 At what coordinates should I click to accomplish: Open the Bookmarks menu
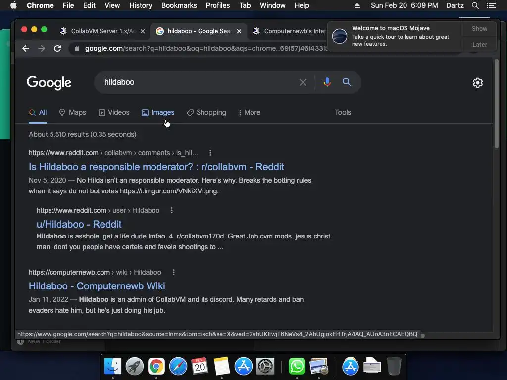click(x=179, y=5)
